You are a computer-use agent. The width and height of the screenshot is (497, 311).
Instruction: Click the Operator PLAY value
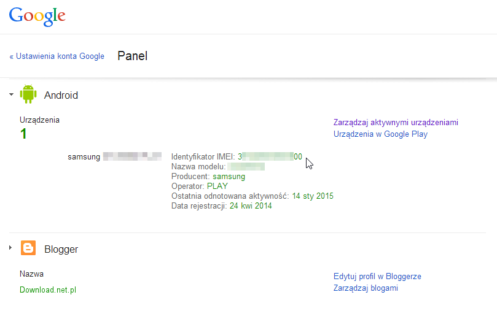click(x=217, y=186)
